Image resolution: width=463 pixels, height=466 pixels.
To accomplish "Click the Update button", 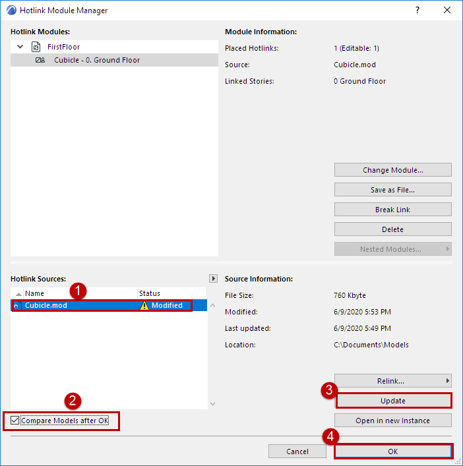I will coord(393,401).
